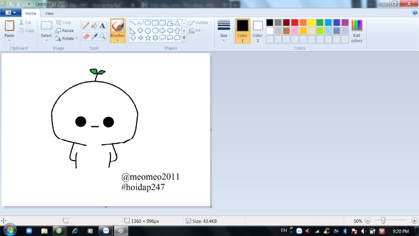Choose the Left arrow shape
The image size is (419, 236).
pos(170,30)
